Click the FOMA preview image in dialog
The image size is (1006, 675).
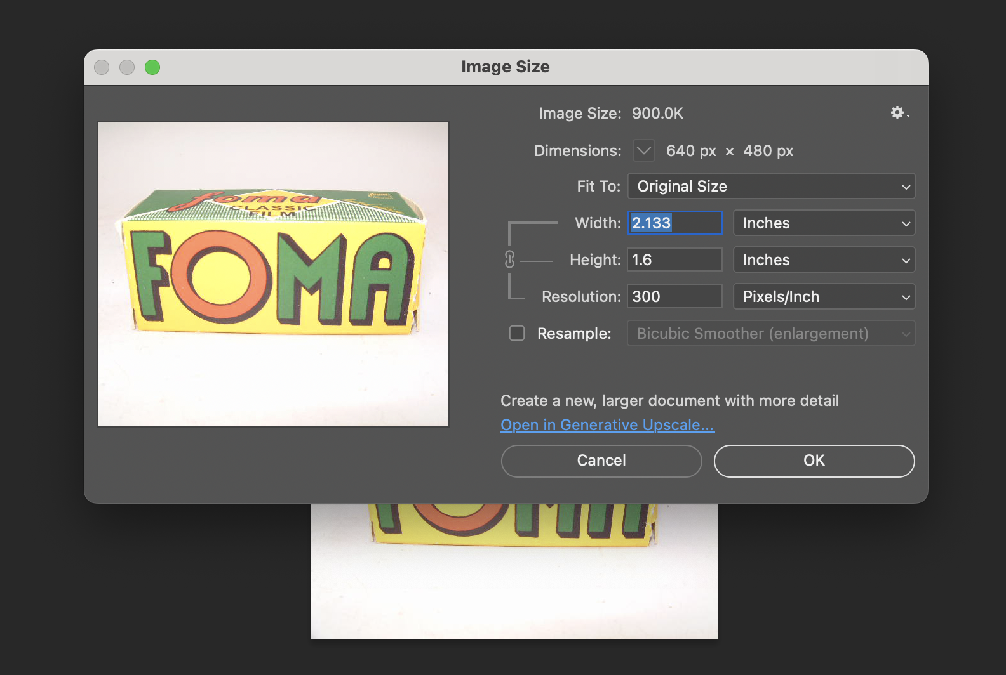pyautogui.click(x=273, y=274)
